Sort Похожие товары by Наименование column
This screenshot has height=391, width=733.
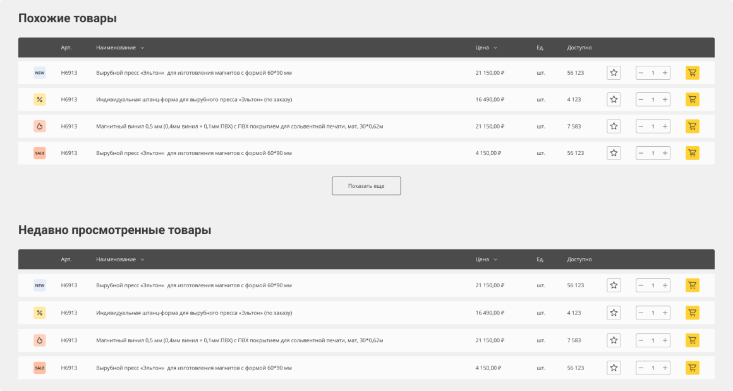pos(120,47)
